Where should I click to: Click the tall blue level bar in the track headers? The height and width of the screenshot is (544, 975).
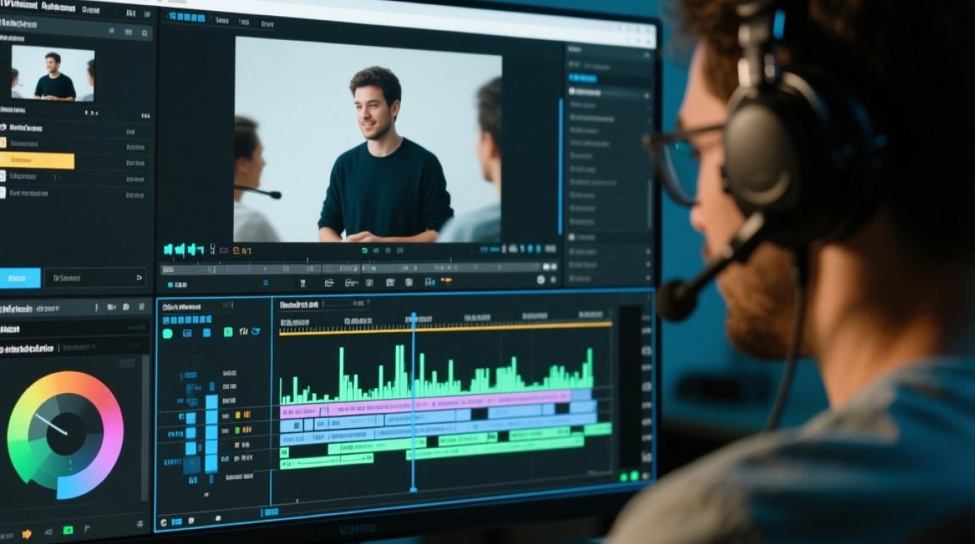coord(211,434)
